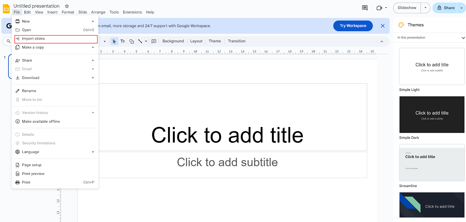Apply the Simple Dark theme
This screenshot has height=222, width=466.
pos(432,115)
